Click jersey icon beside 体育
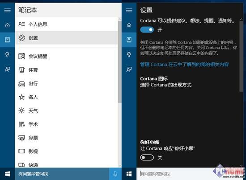 click(x=21, y=70)
